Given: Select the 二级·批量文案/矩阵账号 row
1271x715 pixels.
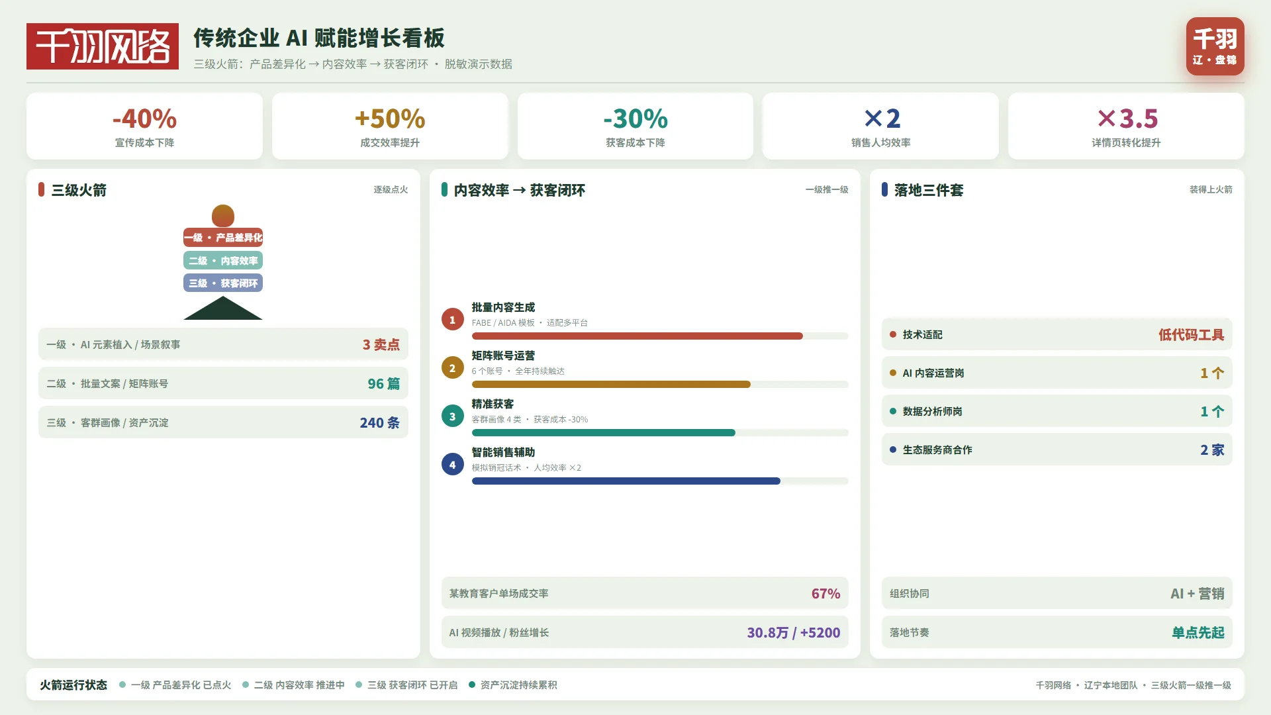Looking at the screenshot, I should pyautogui.click(x=223, y=383).
